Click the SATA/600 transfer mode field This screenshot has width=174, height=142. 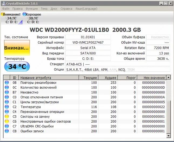[88, 53]
